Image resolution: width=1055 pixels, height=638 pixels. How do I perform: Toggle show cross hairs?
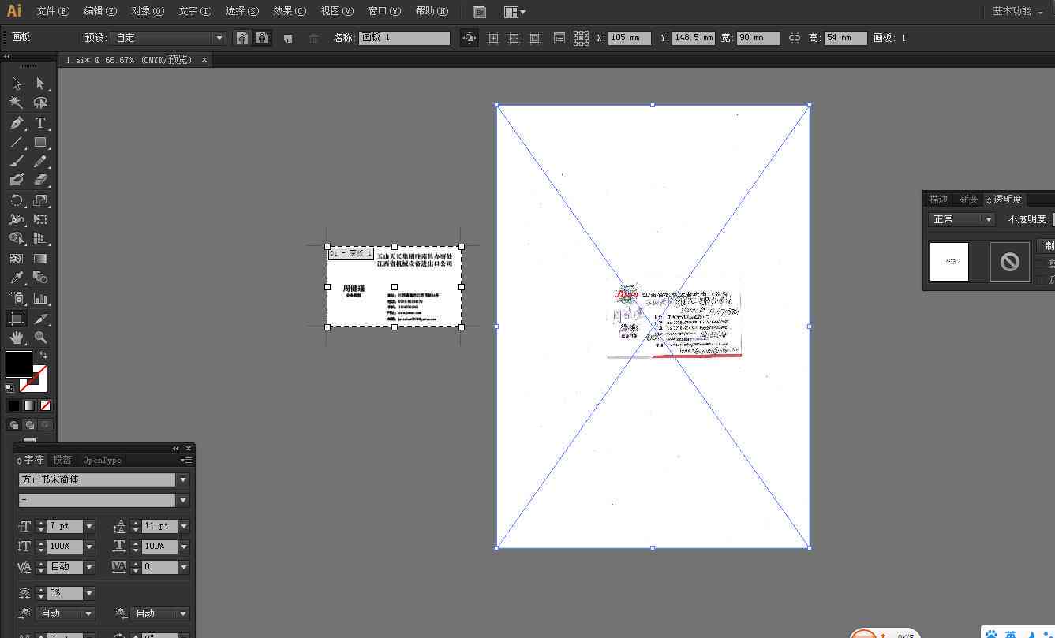514,38
